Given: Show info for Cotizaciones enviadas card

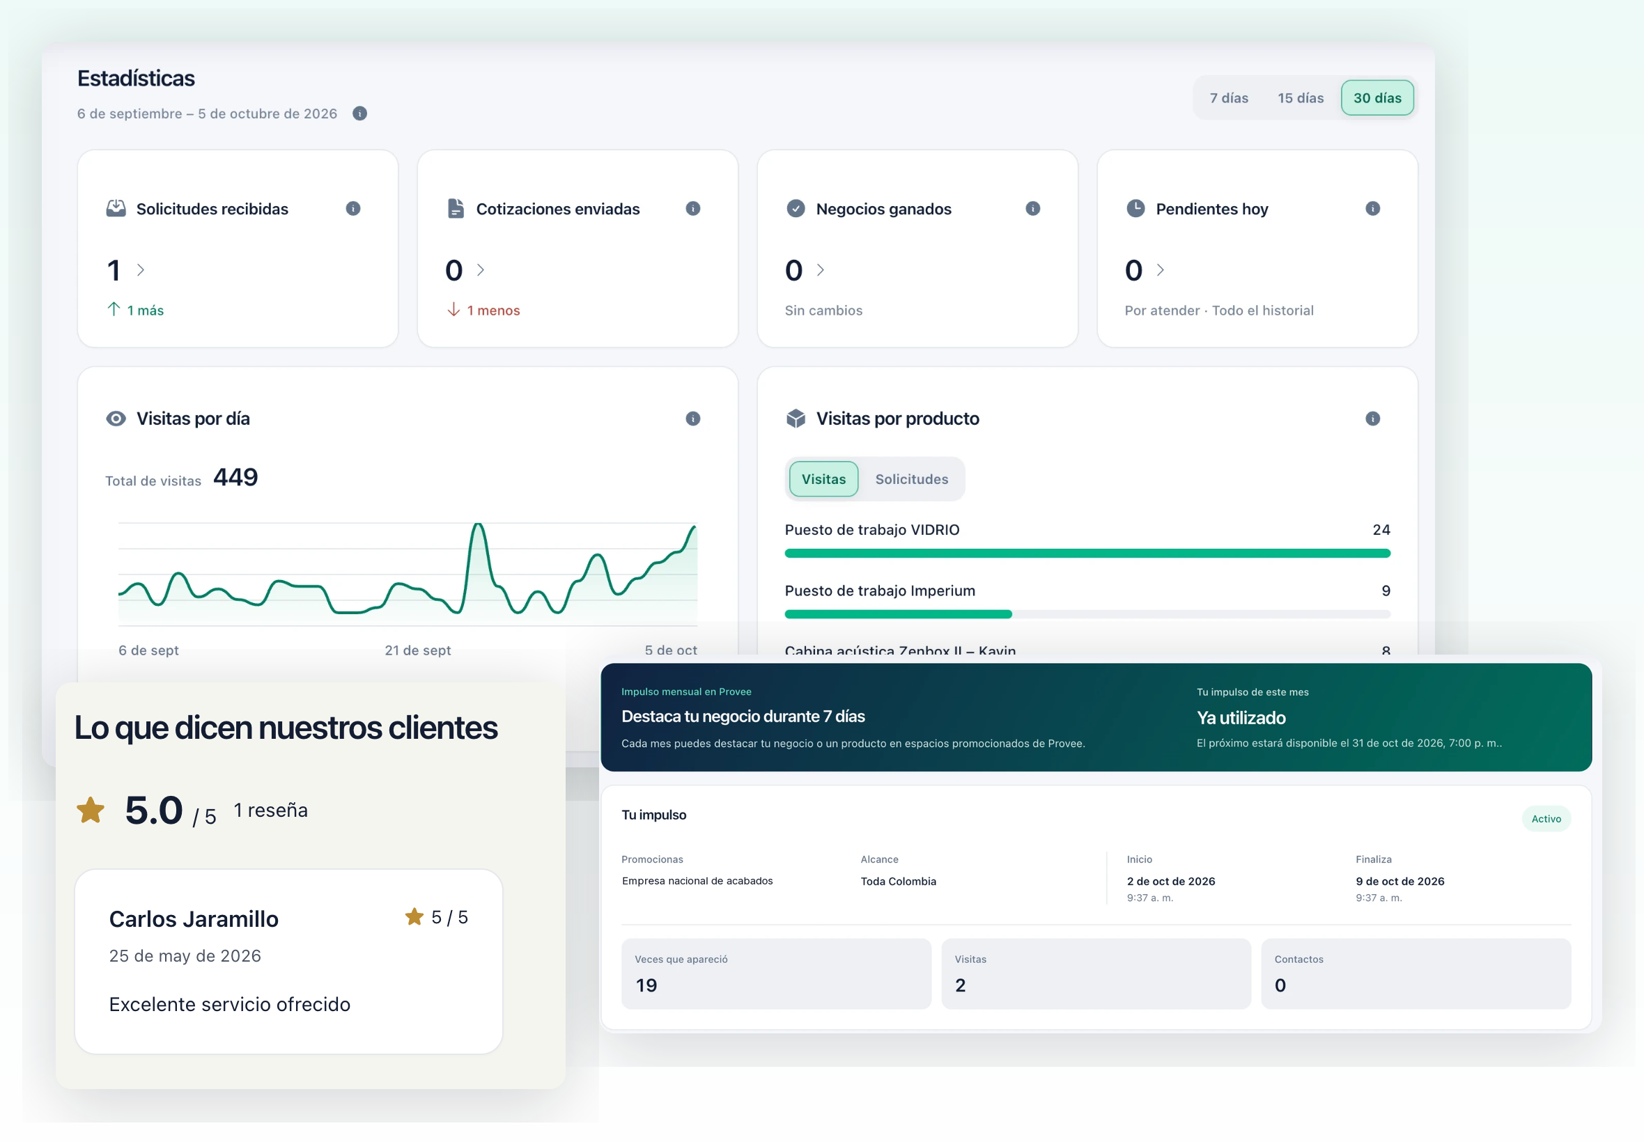Looking at the screenshot, I should tap(693, 208).
